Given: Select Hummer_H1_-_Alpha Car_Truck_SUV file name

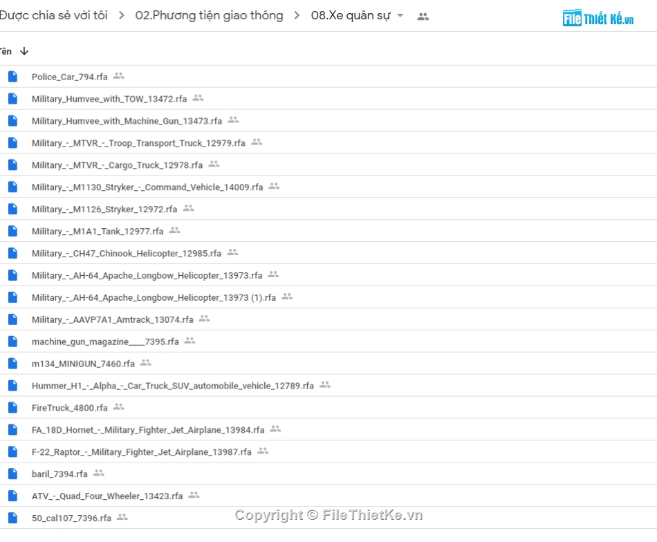Looking at the screenshot, I should (x=173, y=386).
